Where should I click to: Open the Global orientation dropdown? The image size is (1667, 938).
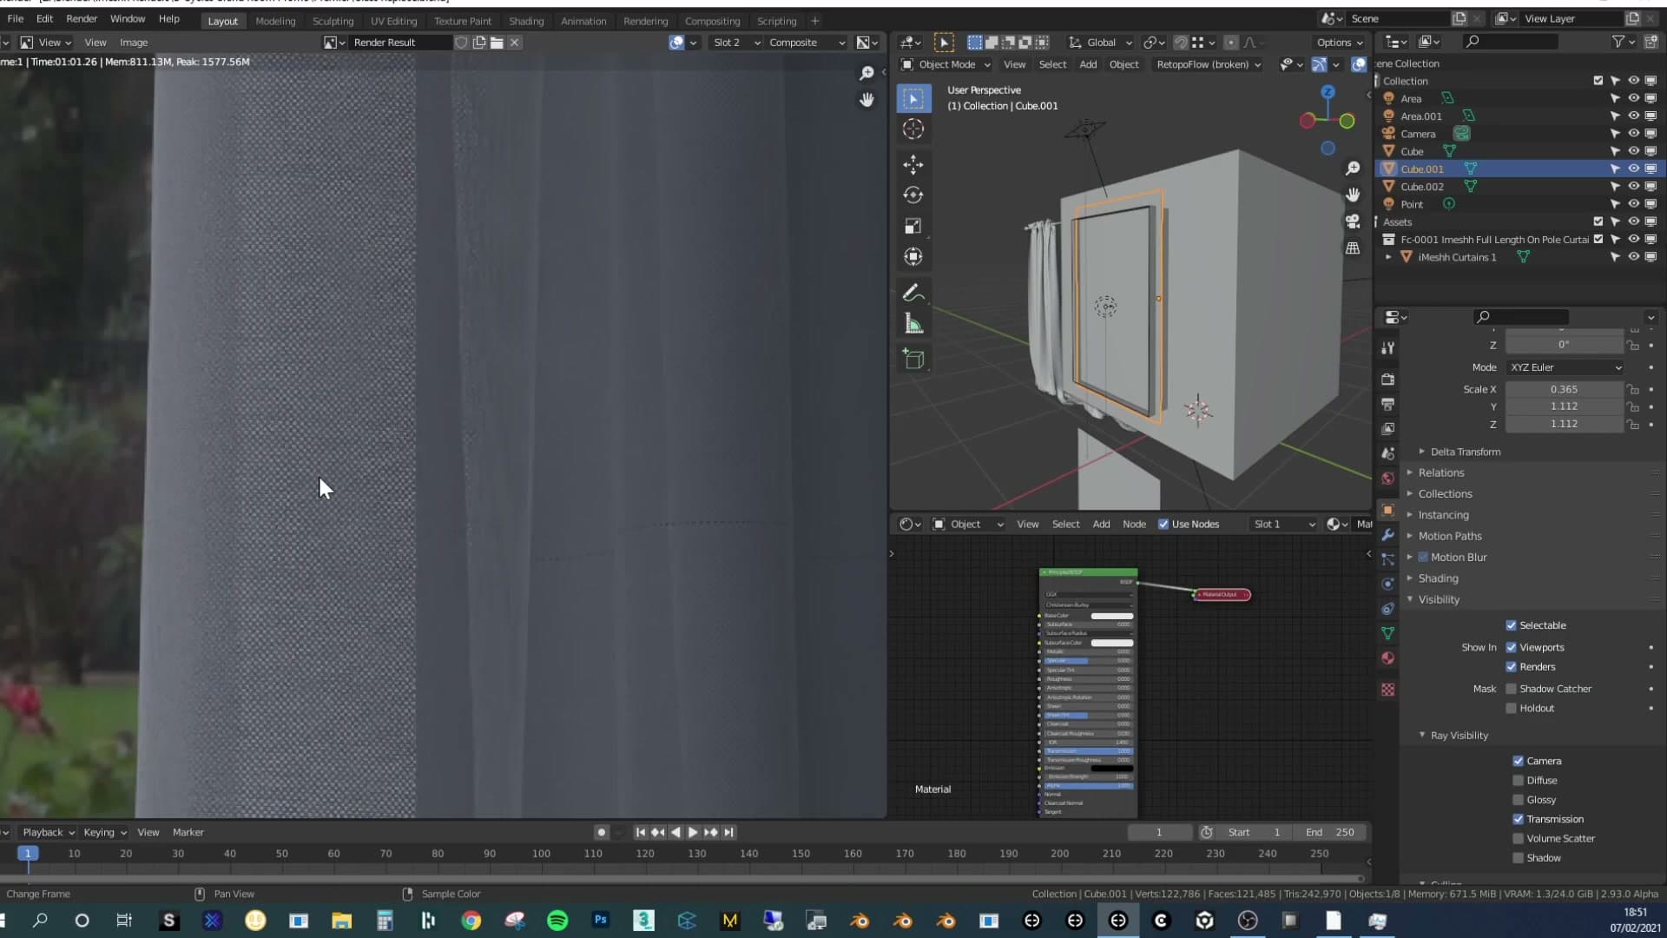(1100, 43)
